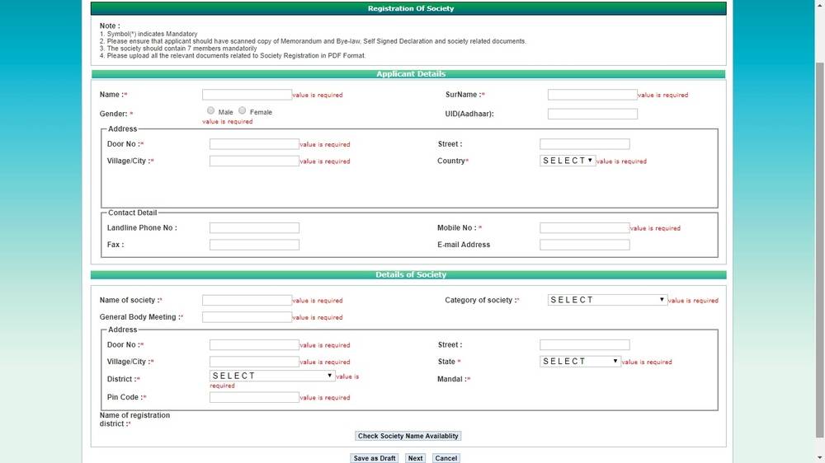Click the Details of Society section header
Image resolution: width=825 pixels, height=463 pixels.
click(411, 275)
